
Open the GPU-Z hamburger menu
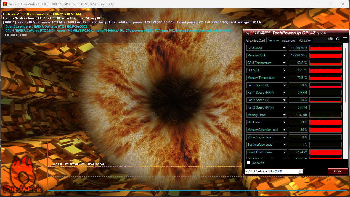click(x=345, y=39)
